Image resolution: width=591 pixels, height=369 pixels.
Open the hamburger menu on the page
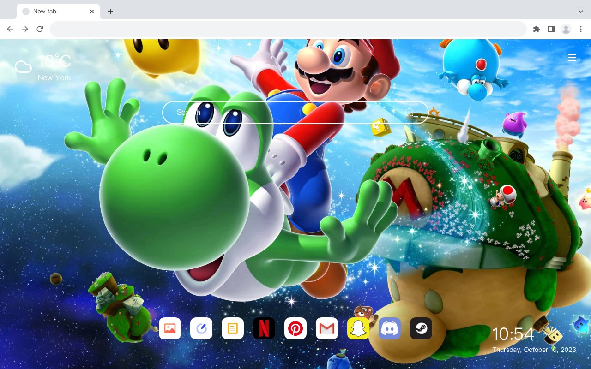click(x=572, y=58)
